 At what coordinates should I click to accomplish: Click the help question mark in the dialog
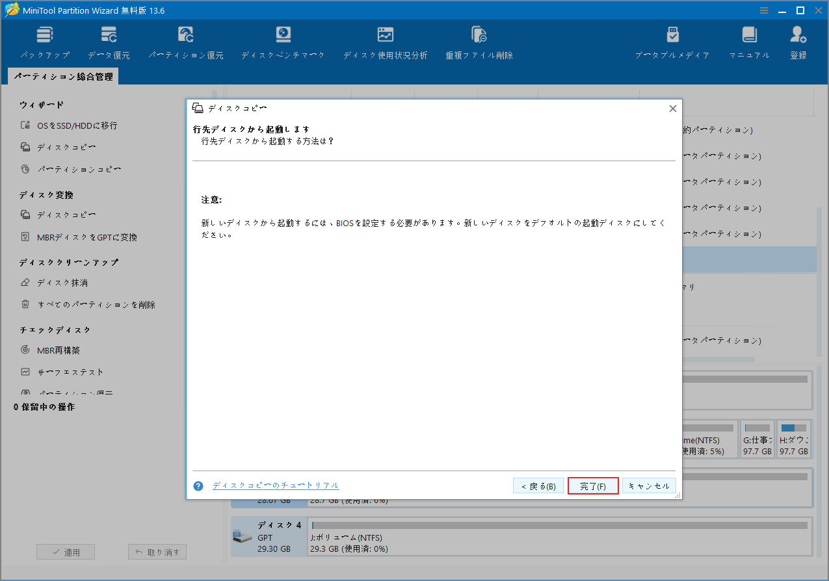[x=198, y=485]
